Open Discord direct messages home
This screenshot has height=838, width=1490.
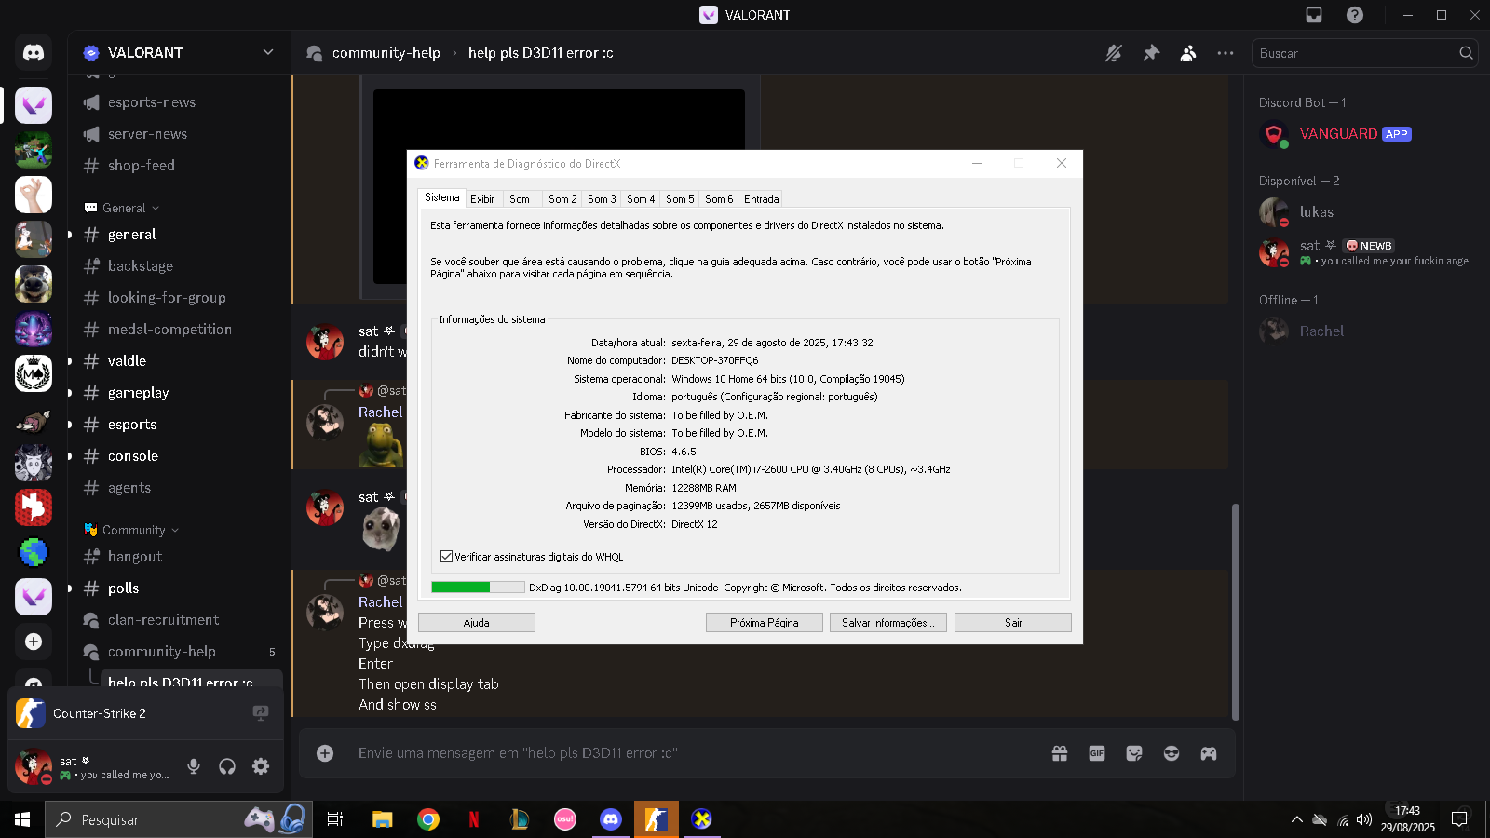click(34, 53)
